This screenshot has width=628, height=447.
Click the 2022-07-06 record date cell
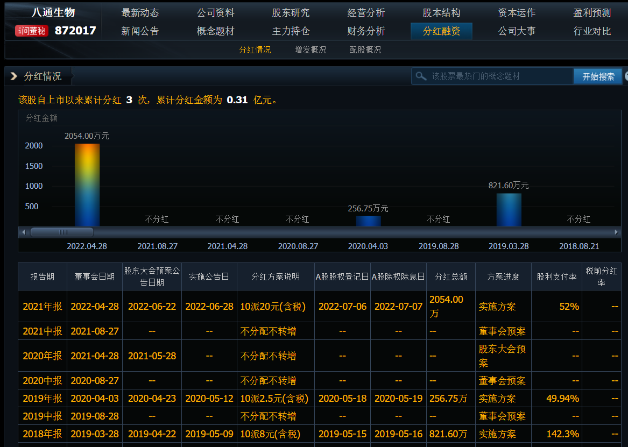click(x=342, y=307)
